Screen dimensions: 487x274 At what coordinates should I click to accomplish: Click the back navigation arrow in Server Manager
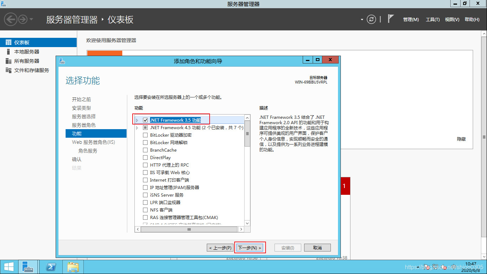pos(11,19)
